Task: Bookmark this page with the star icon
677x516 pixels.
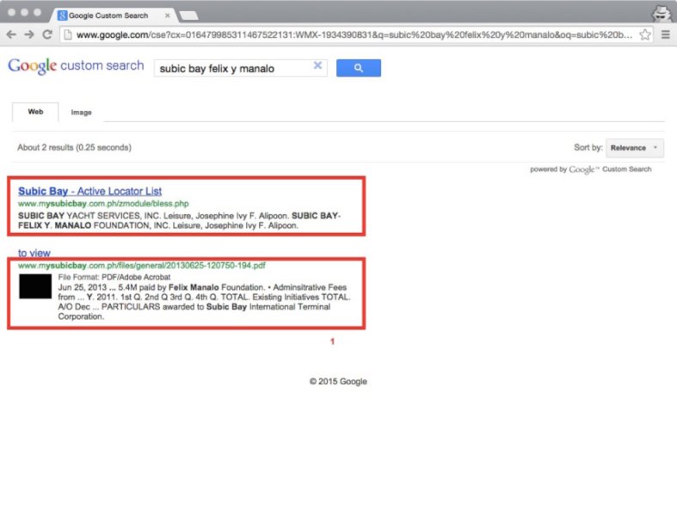Action: [x=645, y=34]
